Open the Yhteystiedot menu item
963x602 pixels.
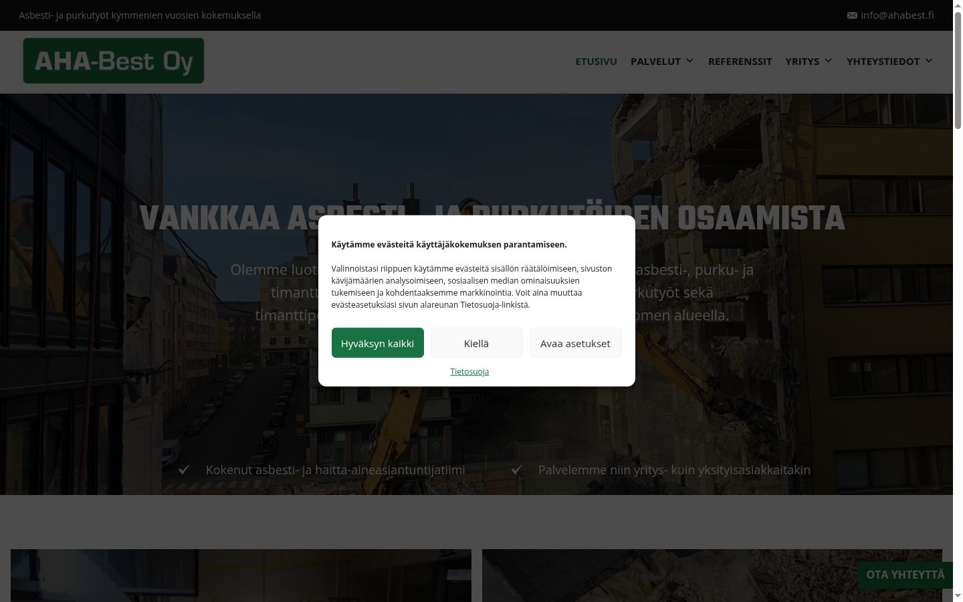(x=883, y=61)
